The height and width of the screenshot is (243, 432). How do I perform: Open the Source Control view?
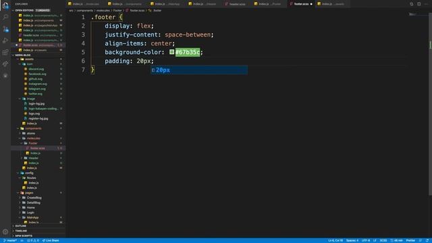point(5,29)
